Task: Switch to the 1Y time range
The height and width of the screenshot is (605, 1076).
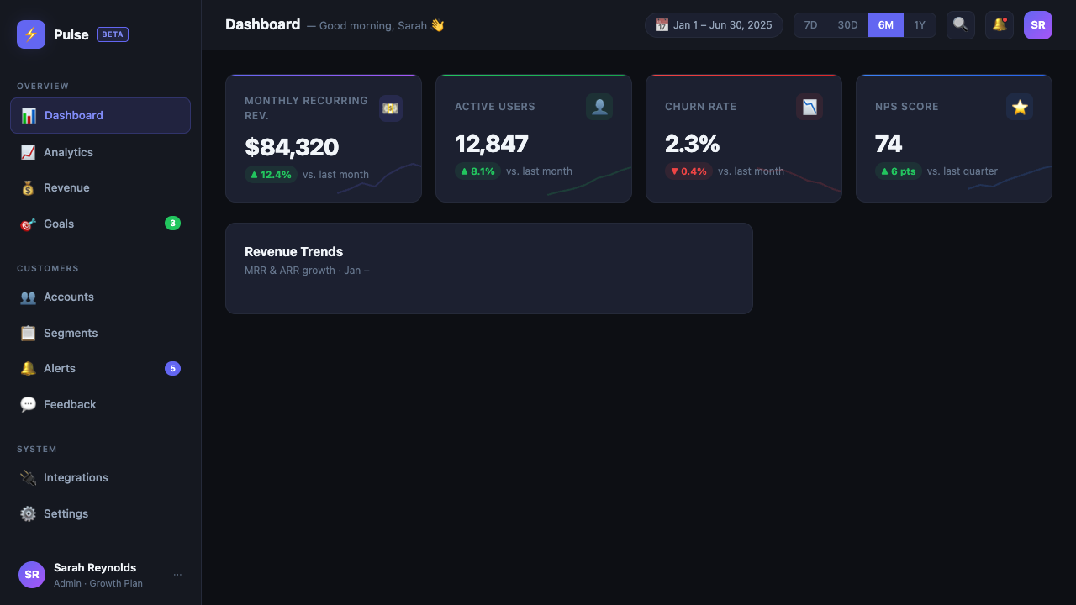Action: [920, 25]
